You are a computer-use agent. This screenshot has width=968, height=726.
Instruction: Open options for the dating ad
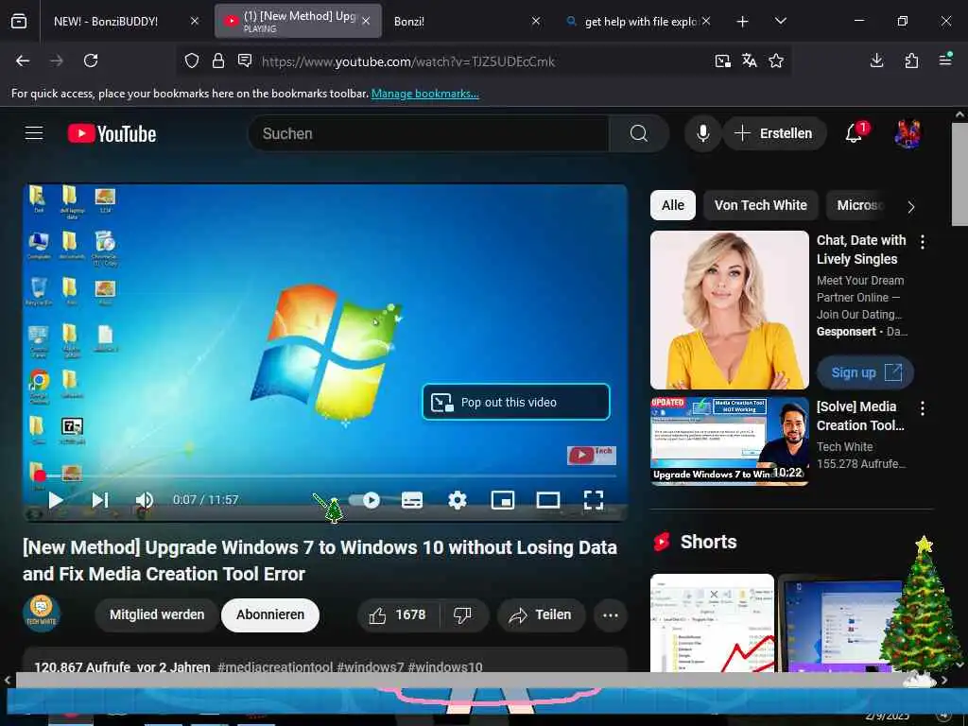(923, 242)
